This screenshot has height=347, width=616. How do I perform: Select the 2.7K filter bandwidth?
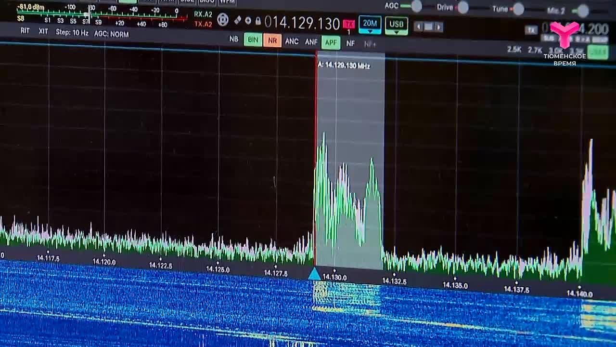tap(535, 50)
